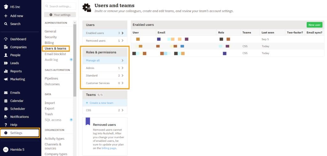
Task: Open the Leads funnel icon
Action: [6, 63]
